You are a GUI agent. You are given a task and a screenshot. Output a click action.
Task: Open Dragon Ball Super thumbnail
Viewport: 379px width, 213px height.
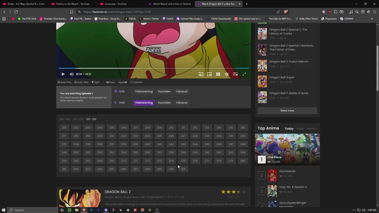(x=262, y=81)
